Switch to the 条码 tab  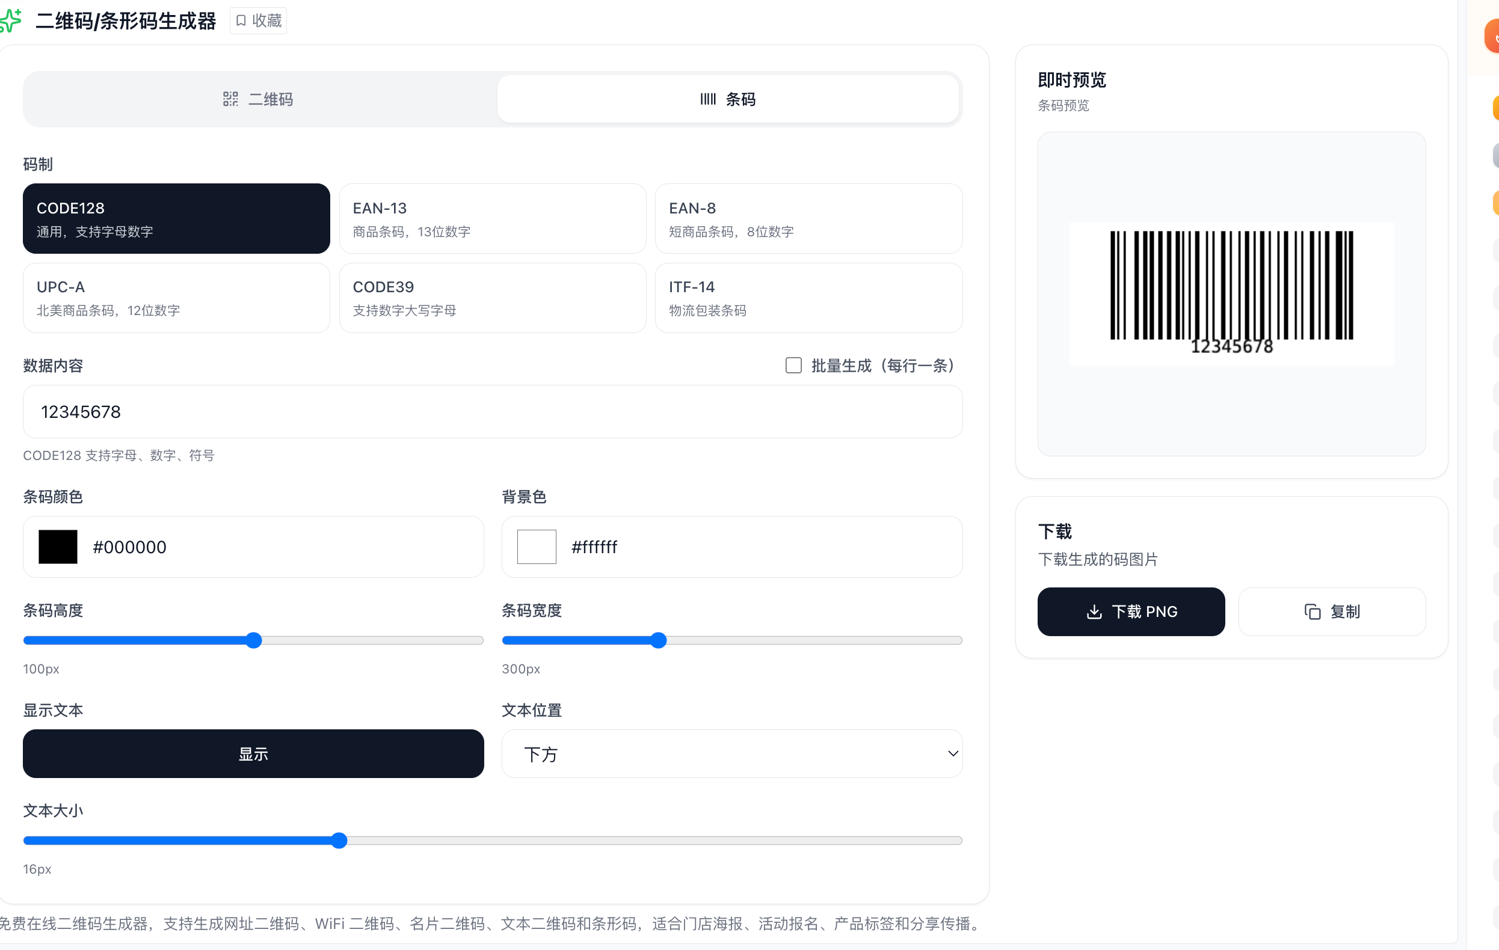728,99
